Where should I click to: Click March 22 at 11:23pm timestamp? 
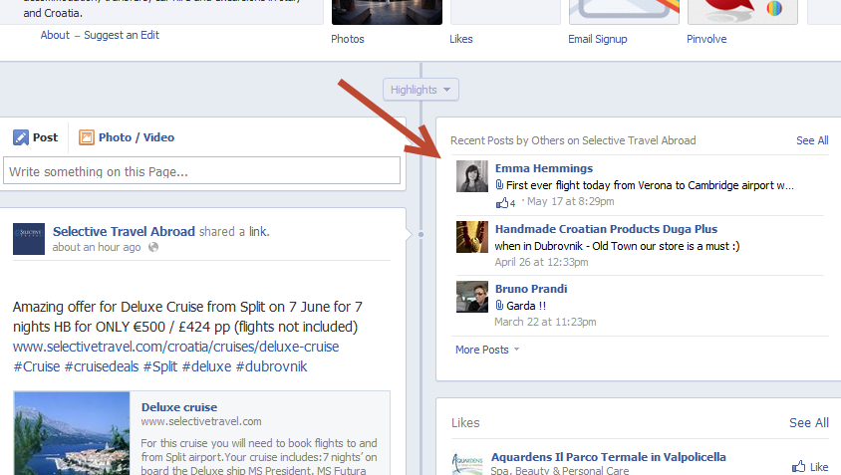(x=545, y=322)
